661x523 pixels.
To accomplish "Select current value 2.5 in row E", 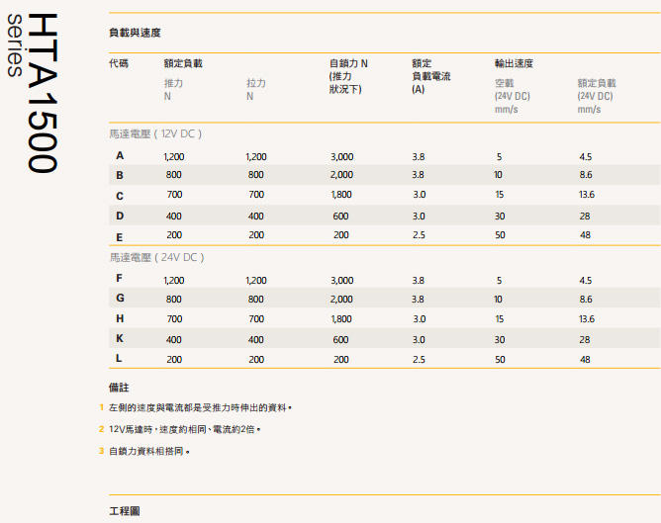I will tap(419, 235).
